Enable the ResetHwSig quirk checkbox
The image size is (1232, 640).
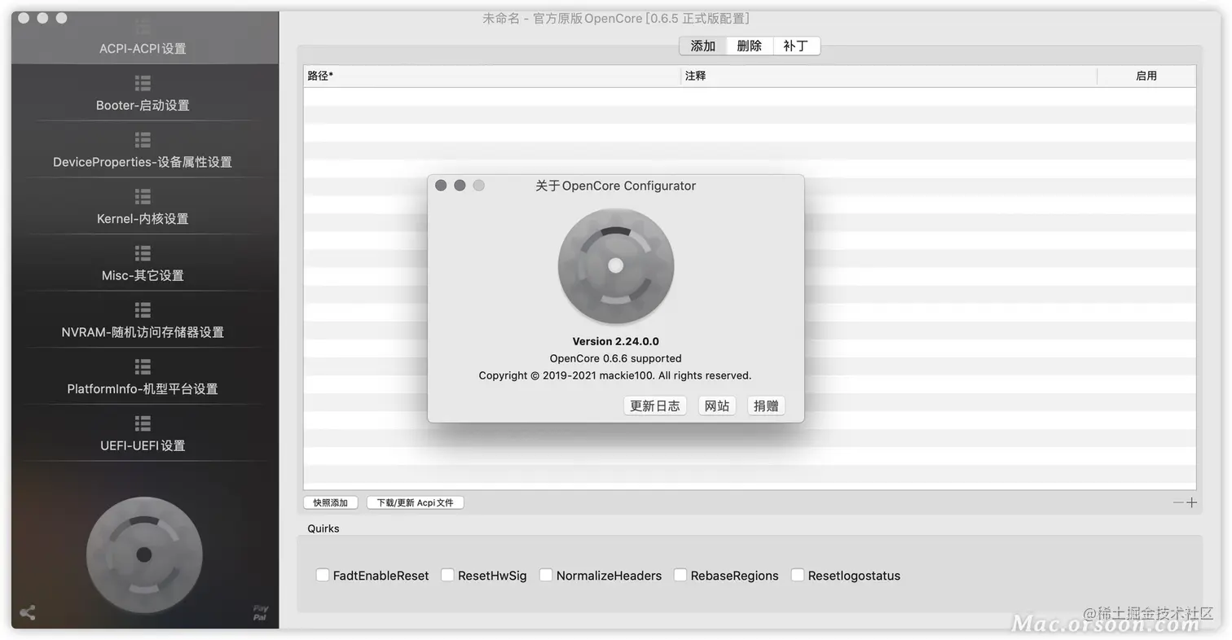(447, 575)
